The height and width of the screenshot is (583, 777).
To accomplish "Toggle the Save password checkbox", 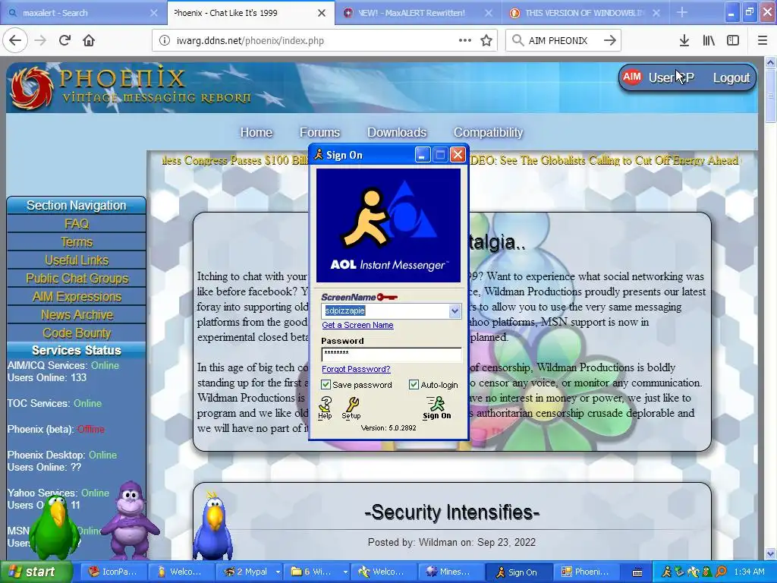I will pos(326,385).
